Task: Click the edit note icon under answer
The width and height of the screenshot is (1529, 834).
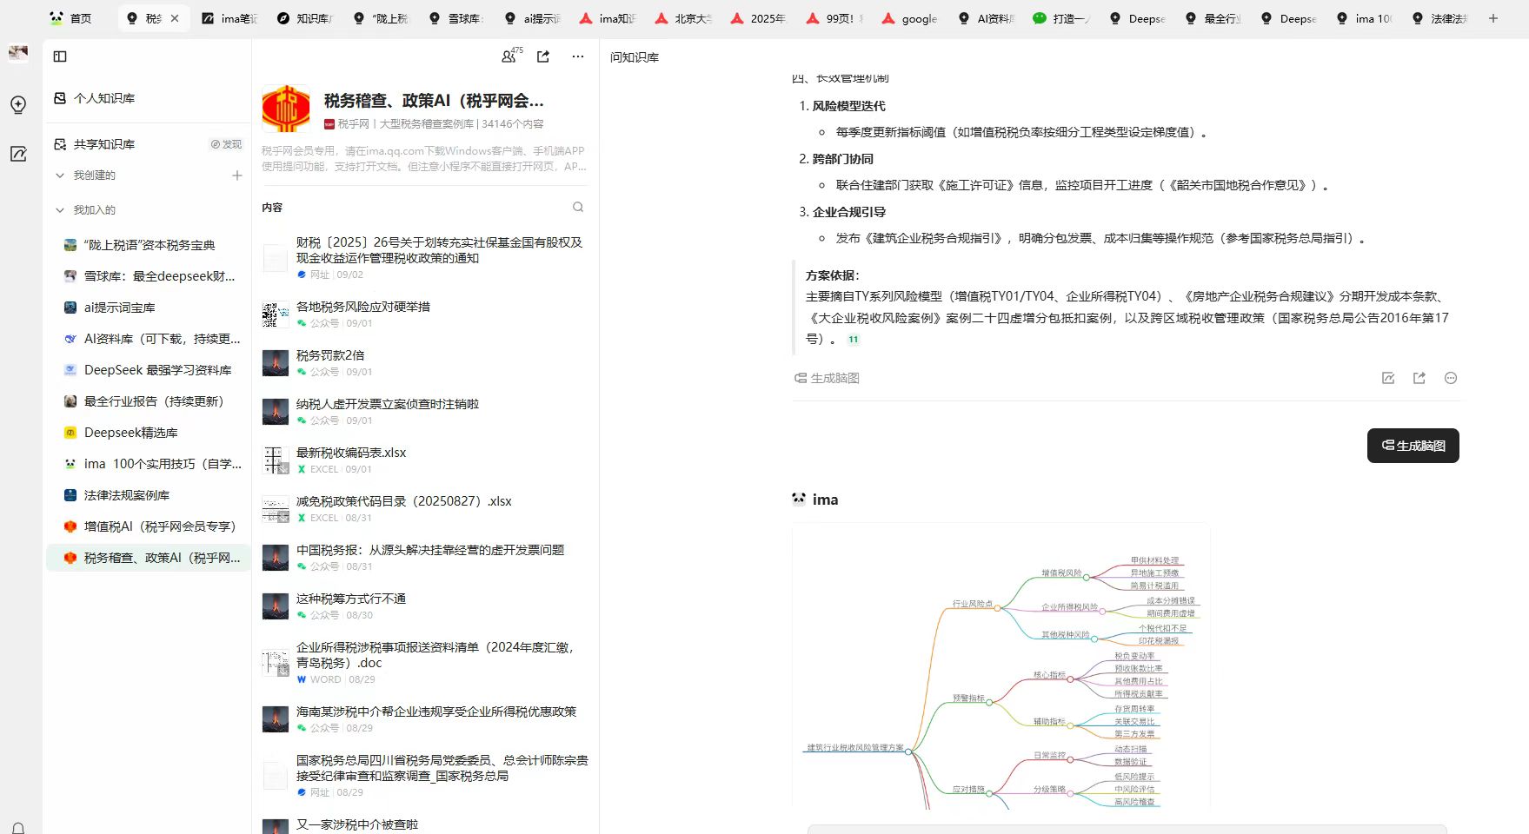Action: (1388, 378)
